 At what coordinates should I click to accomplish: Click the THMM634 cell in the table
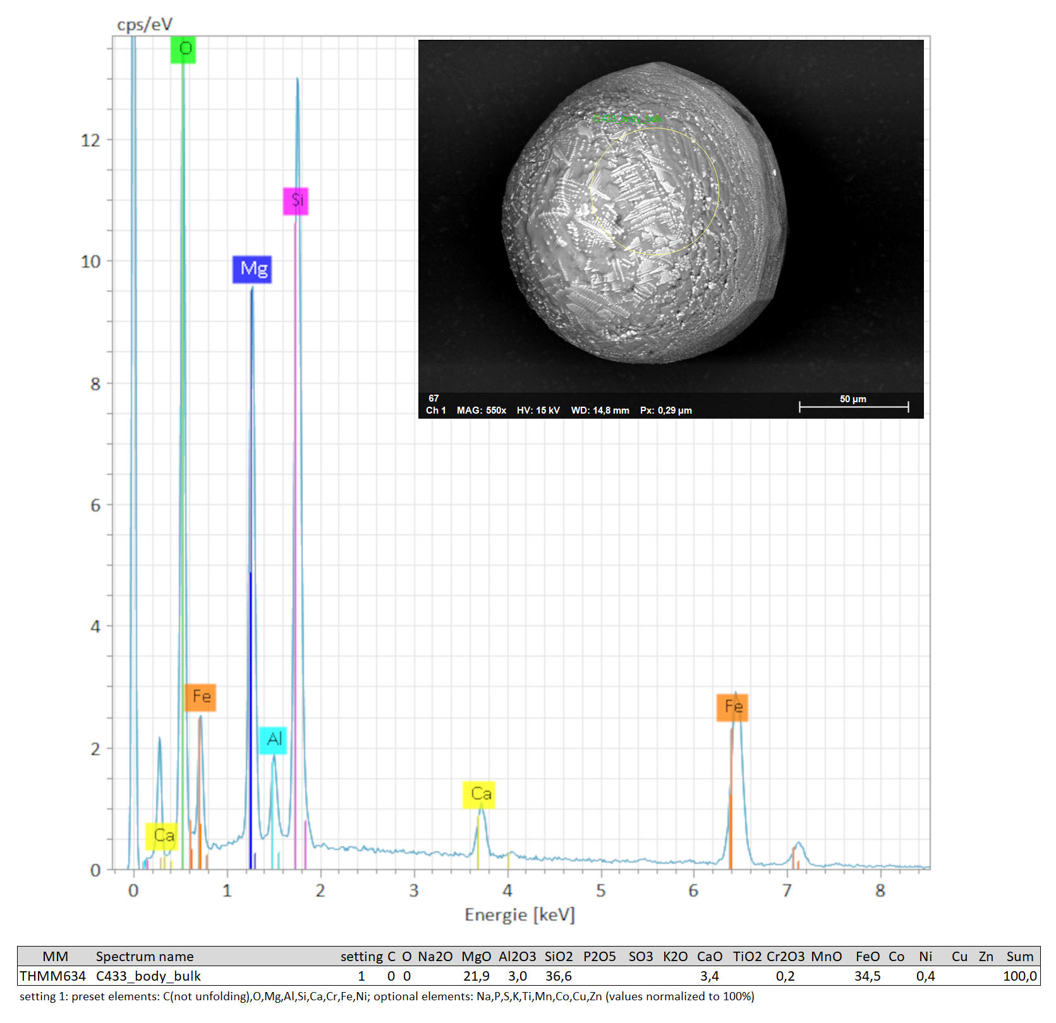52,976
